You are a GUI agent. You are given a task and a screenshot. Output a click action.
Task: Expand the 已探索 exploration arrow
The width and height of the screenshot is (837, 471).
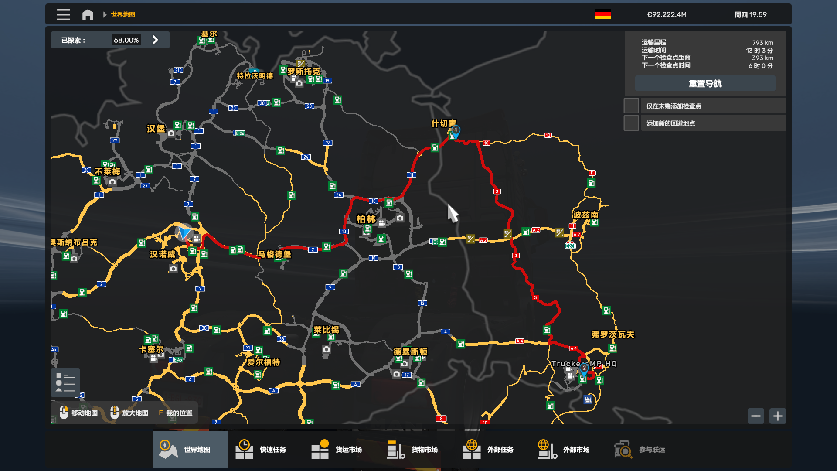155,40
